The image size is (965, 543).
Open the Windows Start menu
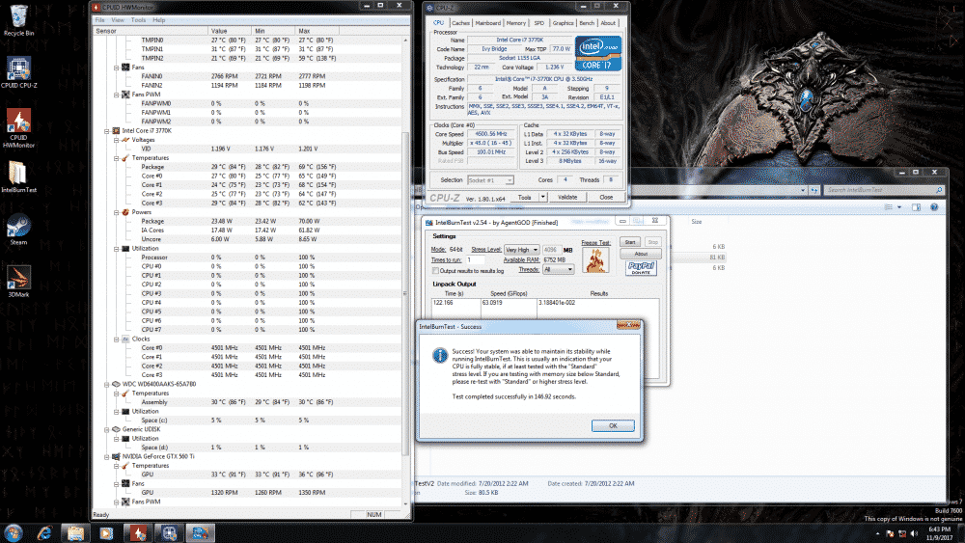(x=14, y=532)
